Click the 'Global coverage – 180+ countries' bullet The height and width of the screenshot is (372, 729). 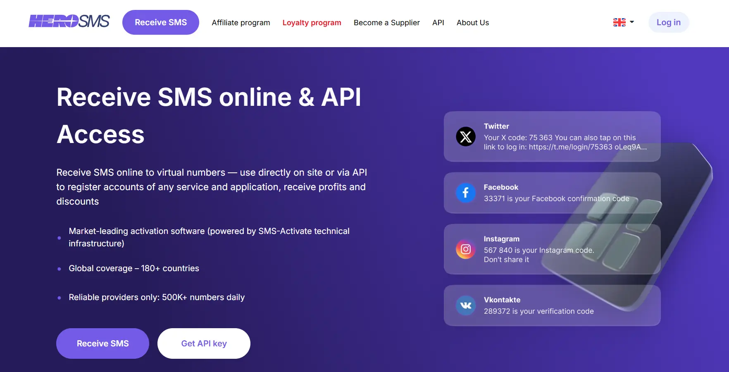tap(134, 268)
